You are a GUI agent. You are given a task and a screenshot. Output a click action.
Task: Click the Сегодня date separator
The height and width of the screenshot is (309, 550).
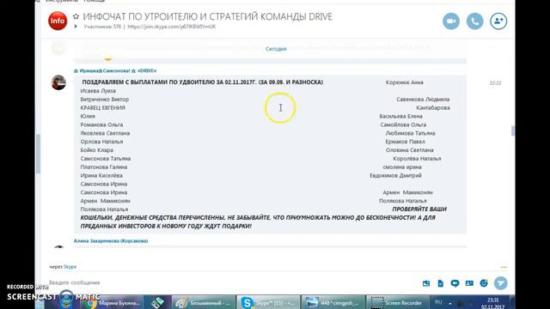(x=276, y=49)
